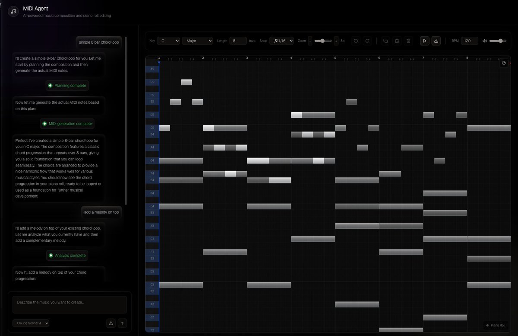Open the help question mark icon
Viewport: 518px width, 336px height.
pos(504,63)
